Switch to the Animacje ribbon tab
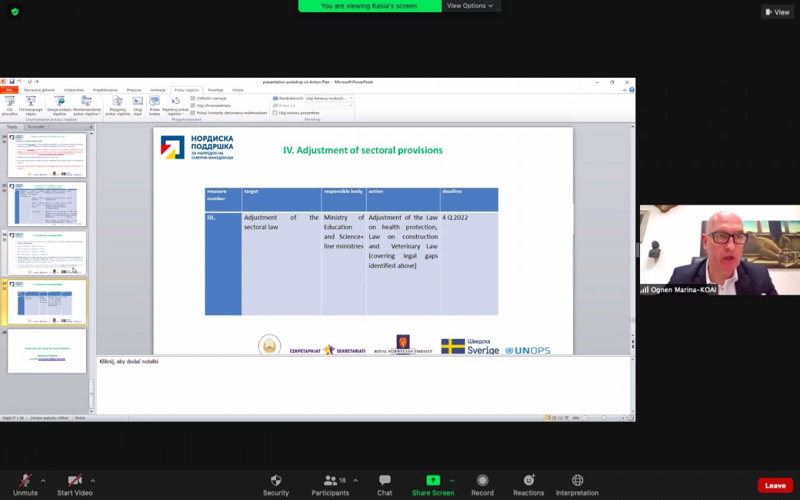Image resolution: width=800 pixels, height=500 pixels. [157, 90]
